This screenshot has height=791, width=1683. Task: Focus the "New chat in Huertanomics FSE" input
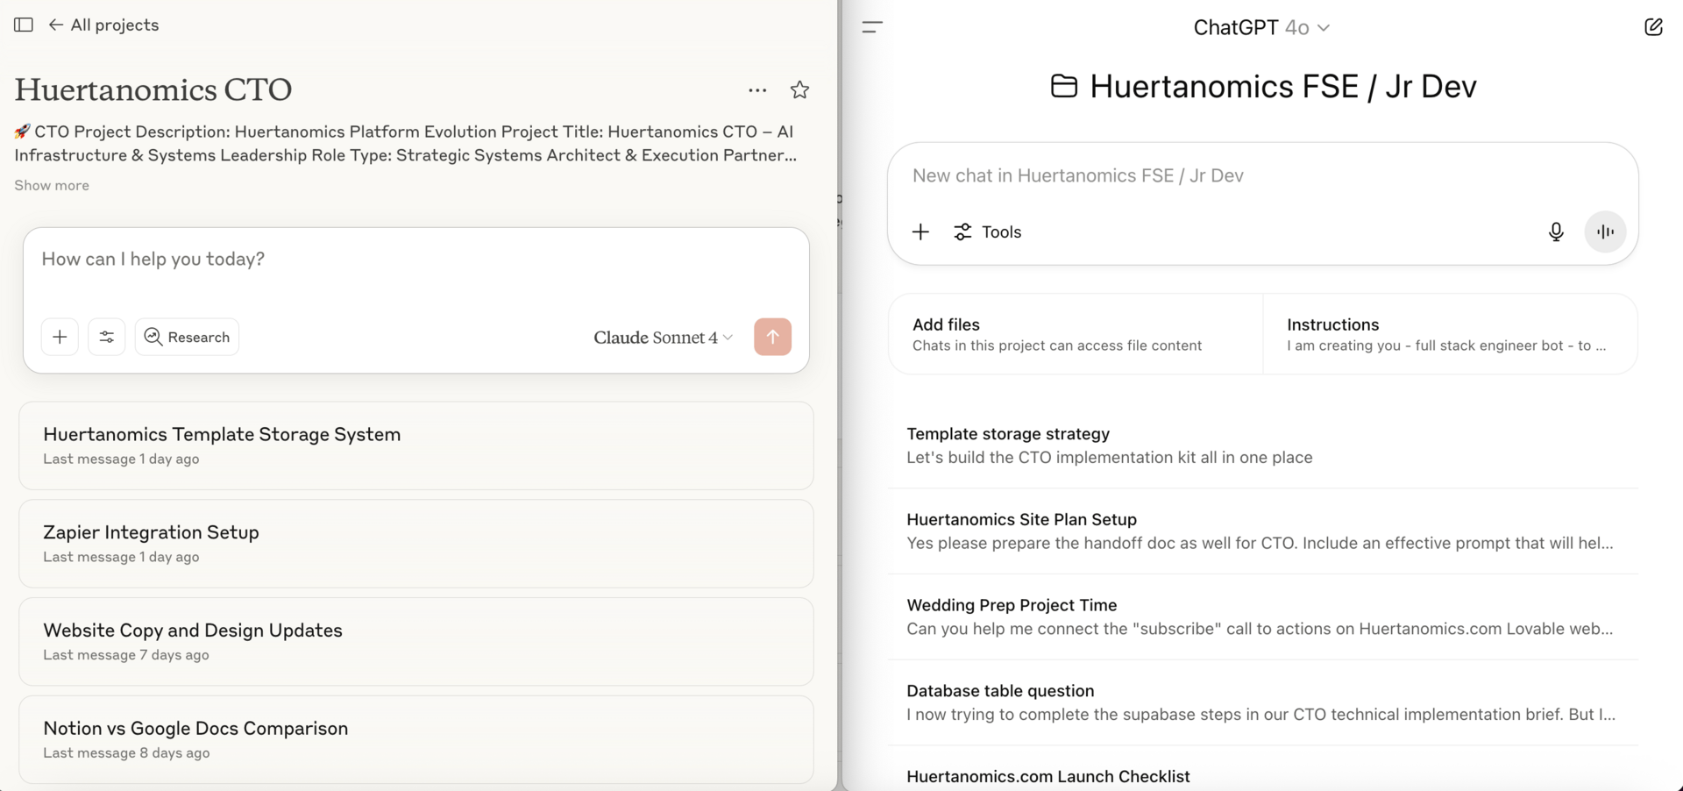pyautogui.click(x=1262, y=175)
